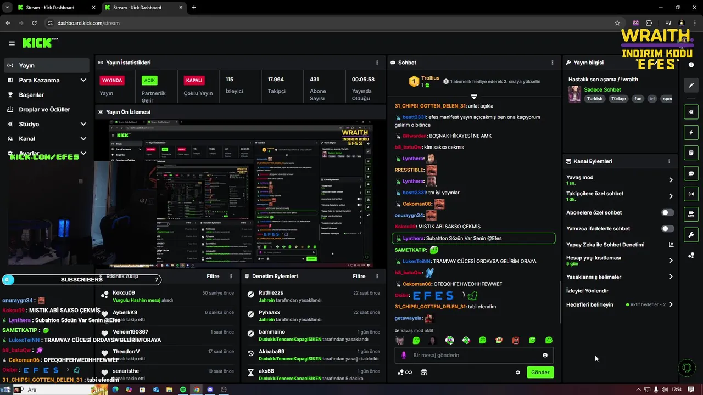The height and width of the screenshot is (395, 703).
Task: Open the Sohbet panel three-dot menu
Action: [x=552, y=63]
